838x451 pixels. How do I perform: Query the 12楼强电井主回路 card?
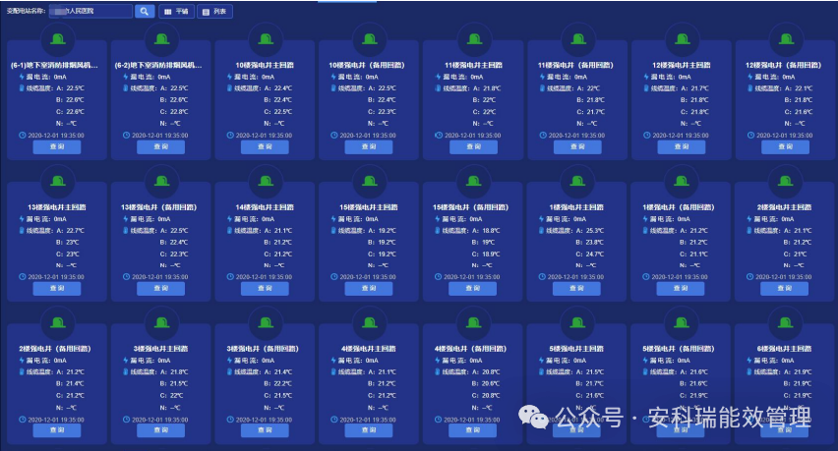coord(682,146)
